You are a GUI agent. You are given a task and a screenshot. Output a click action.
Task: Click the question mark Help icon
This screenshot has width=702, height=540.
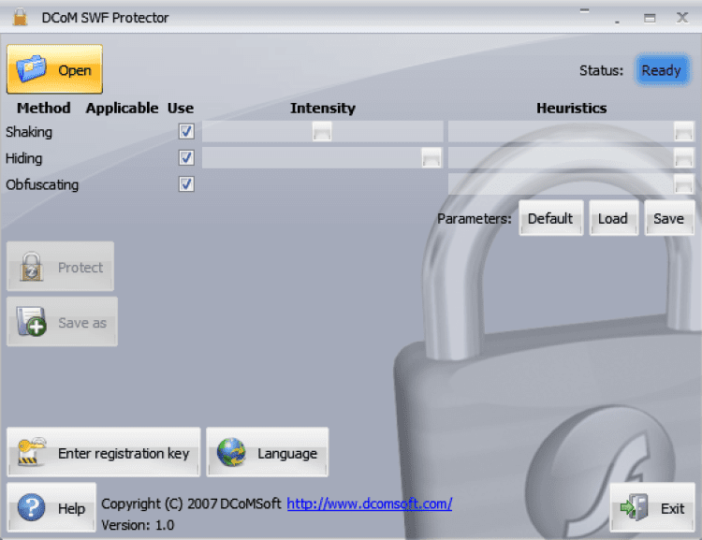point(31,508)
